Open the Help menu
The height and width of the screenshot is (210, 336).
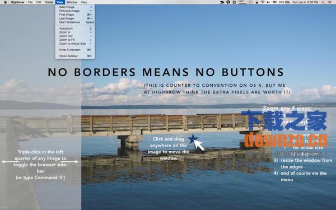[84, 2]
